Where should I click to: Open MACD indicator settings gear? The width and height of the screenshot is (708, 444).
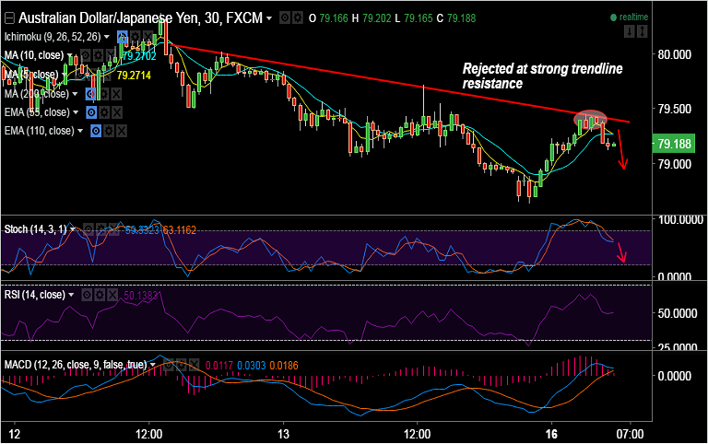181,365
